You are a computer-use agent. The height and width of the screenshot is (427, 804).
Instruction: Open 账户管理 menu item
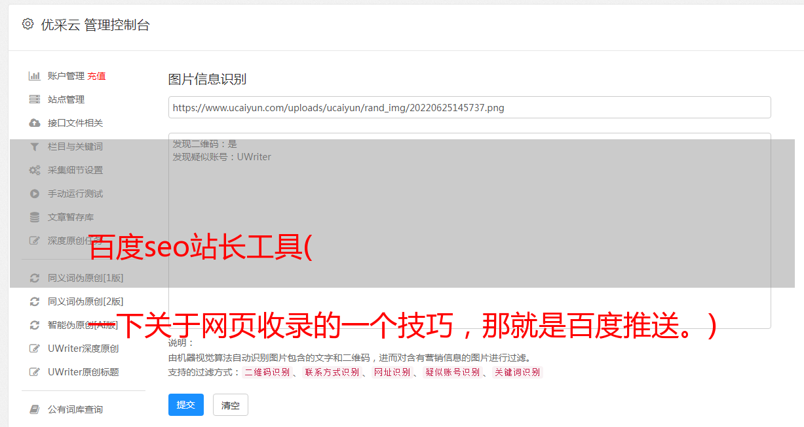click(66, 76)
